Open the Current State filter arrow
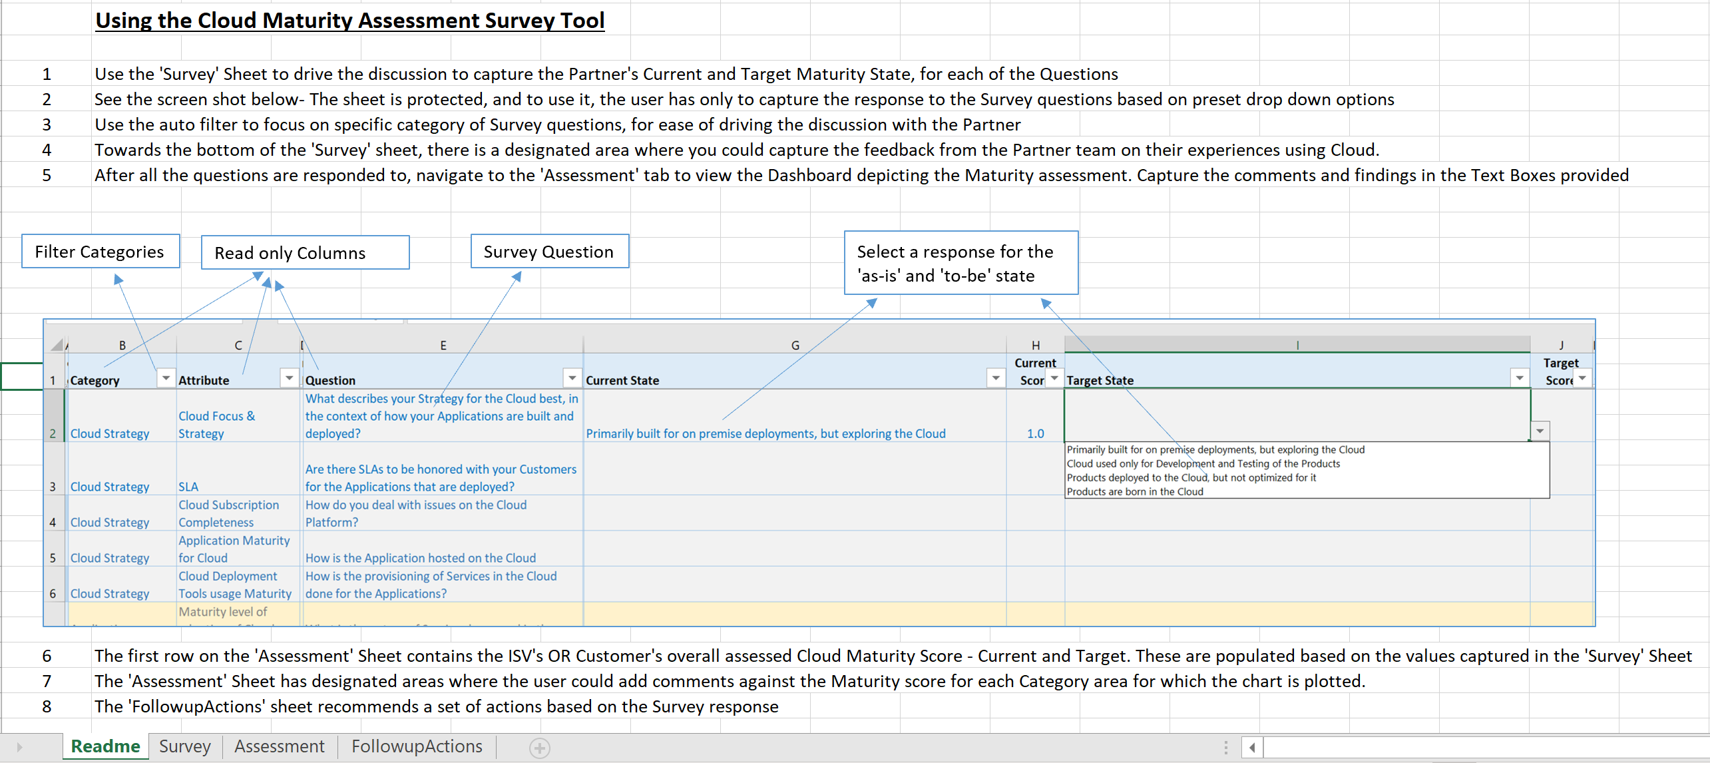Viewport: 1710px width, 763px height. [995, 378]
